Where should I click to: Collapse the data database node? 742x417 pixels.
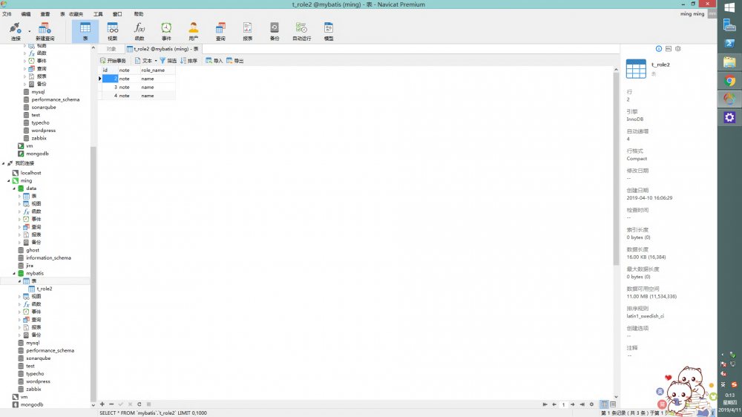[13, 188]
